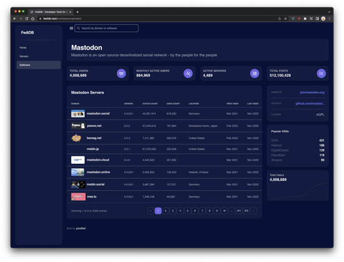Open the mstdn.social domain link
344x262 pixels.
[96, 184]
